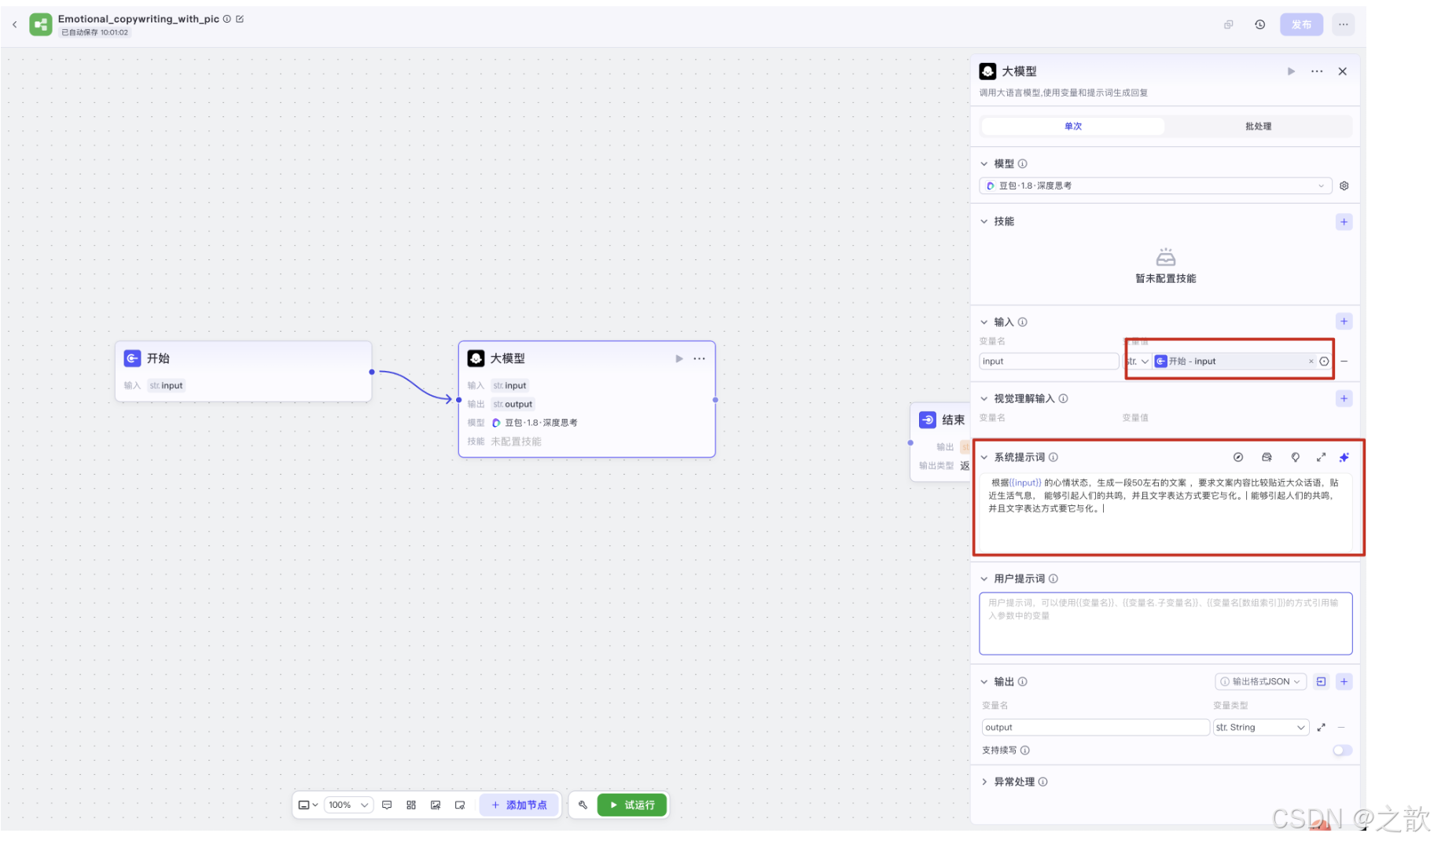The image size is (1434, 844).
Task: Add a skill with the 技能 plus button
Action: tap(1344, 222)
